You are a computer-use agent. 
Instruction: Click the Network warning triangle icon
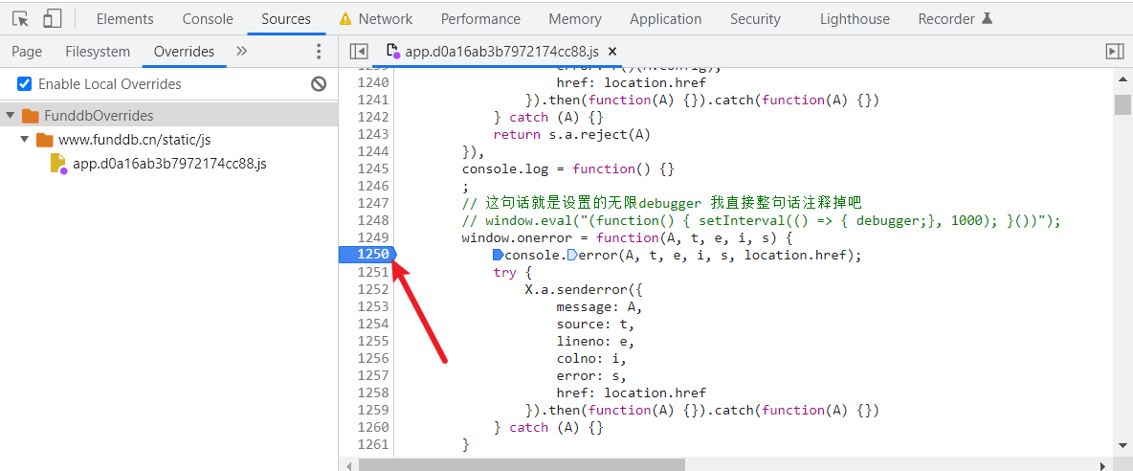[x=345, y=19]
